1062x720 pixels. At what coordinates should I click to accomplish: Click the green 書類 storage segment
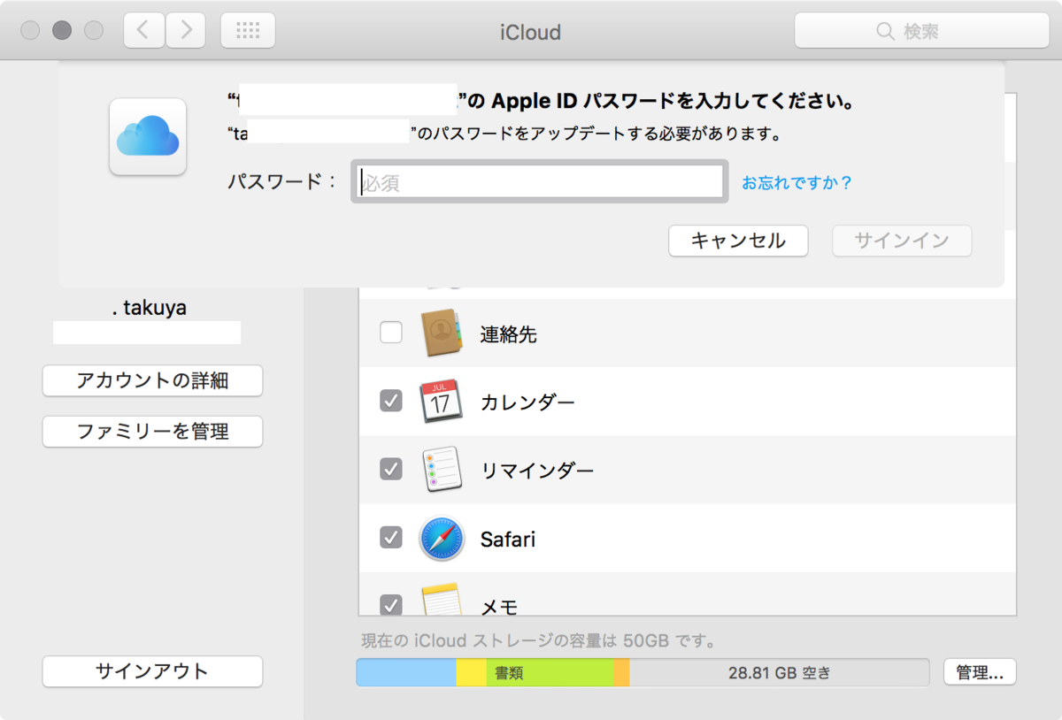click(550, 672)
